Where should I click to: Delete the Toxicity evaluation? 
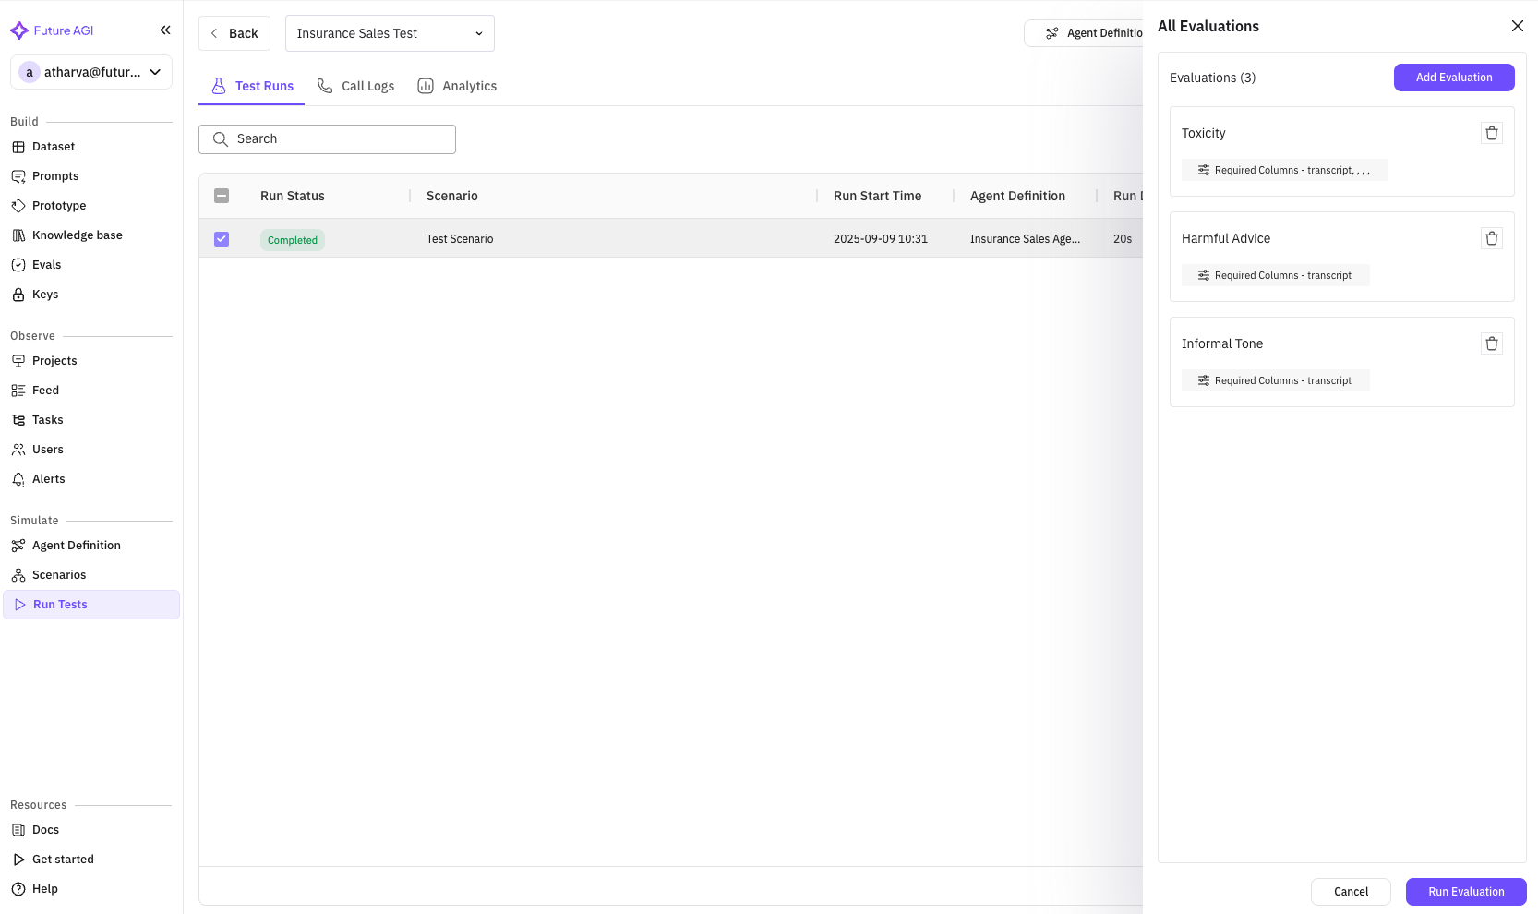1492,133
